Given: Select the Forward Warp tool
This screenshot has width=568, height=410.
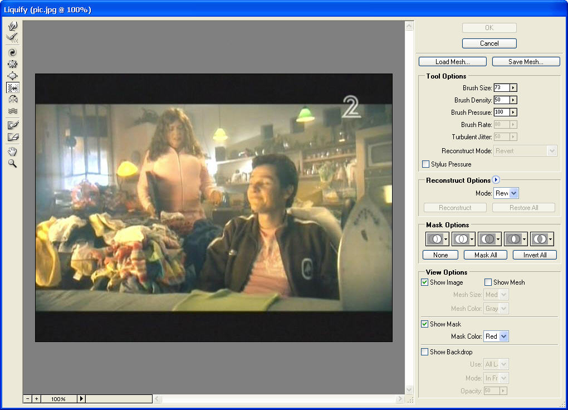Looking at the screenshot, I should (x=12, y=26).
